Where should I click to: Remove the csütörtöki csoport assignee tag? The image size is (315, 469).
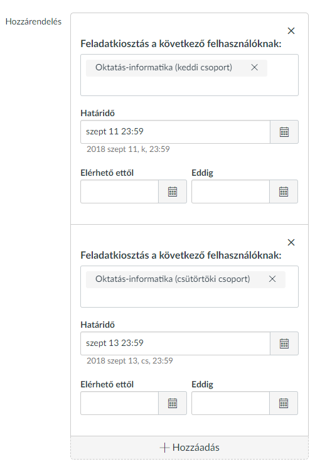[272, 279]
